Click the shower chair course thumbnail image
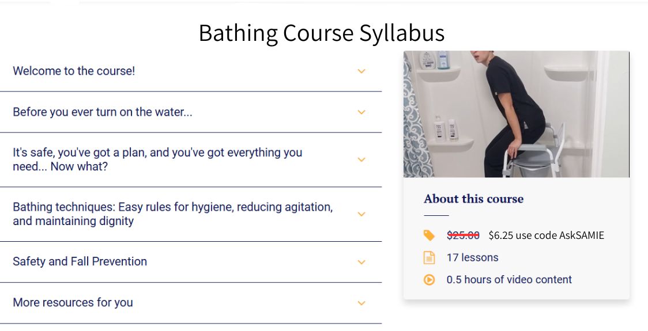Viewport: 648px width, 331px height. [x=516, y=114]
